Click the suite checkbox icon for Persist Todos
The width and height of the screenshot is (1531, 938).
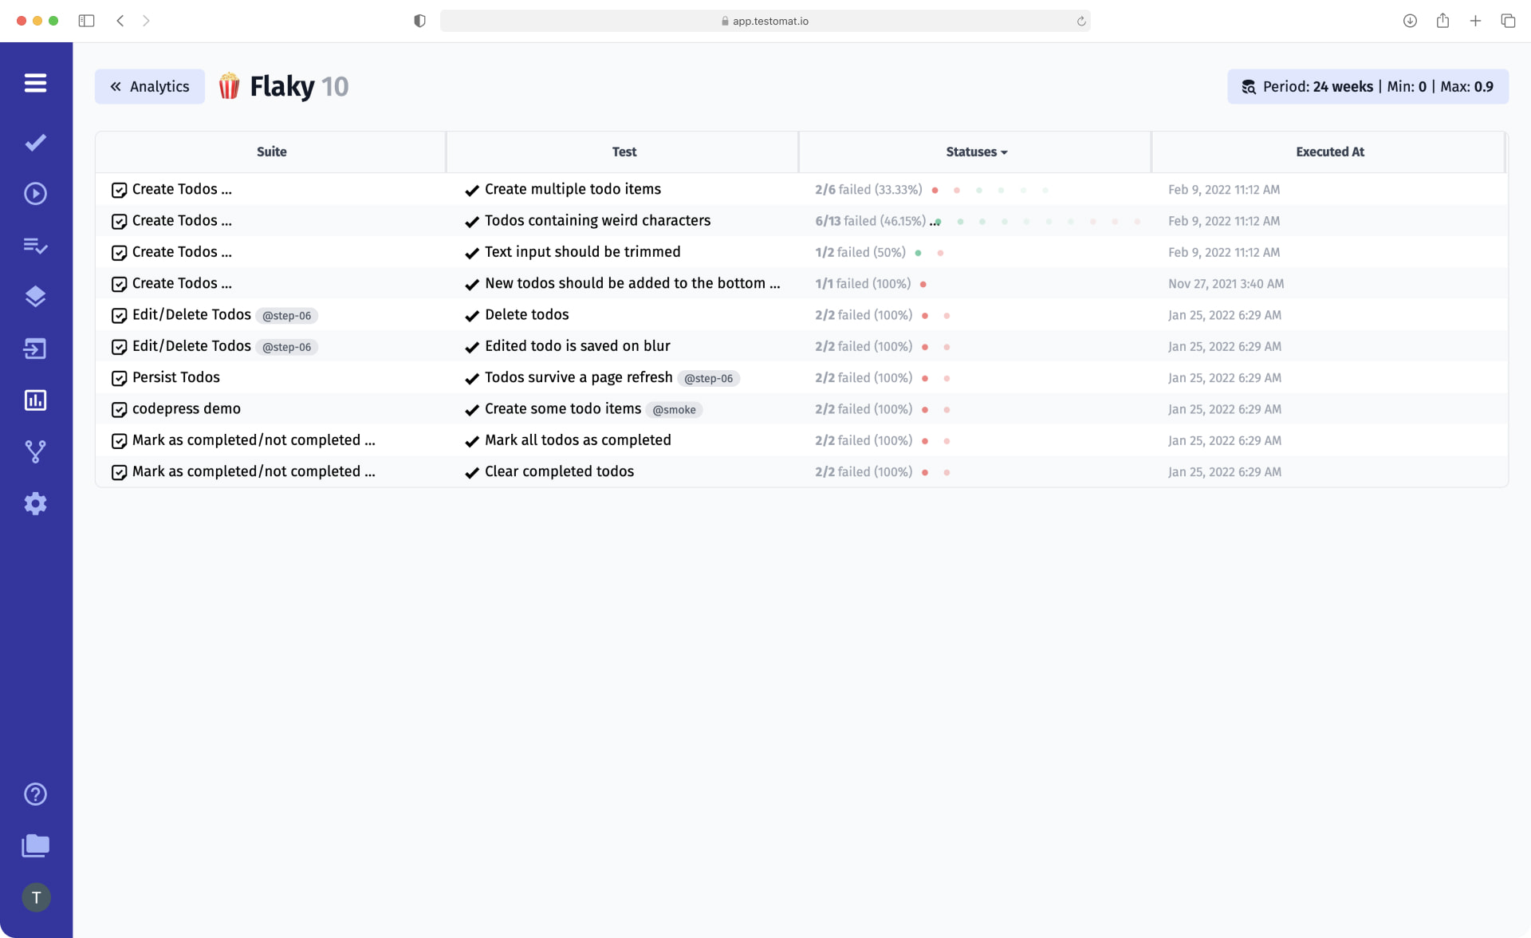(x=119, y=378)
